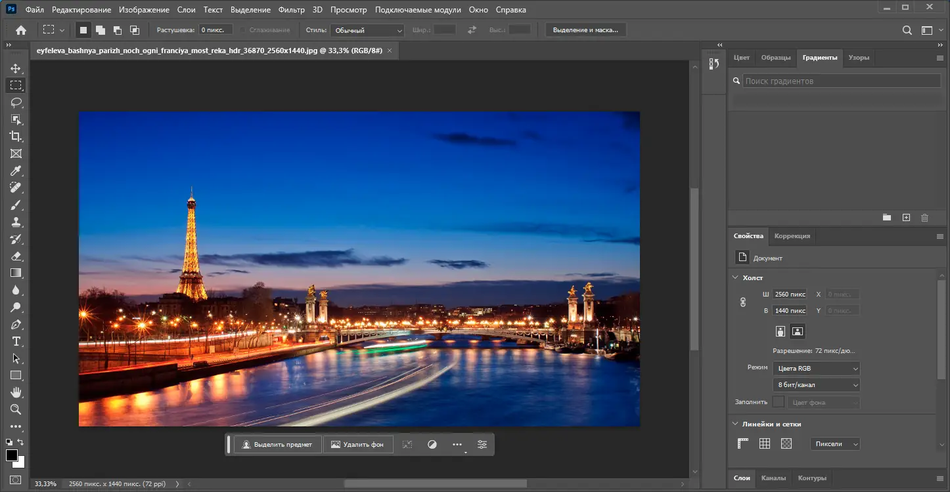The width and height of the screenshot is (950, 492).
Task: Open the 'Стиль: Обычный' dropdown
Action: click(367, 30)
